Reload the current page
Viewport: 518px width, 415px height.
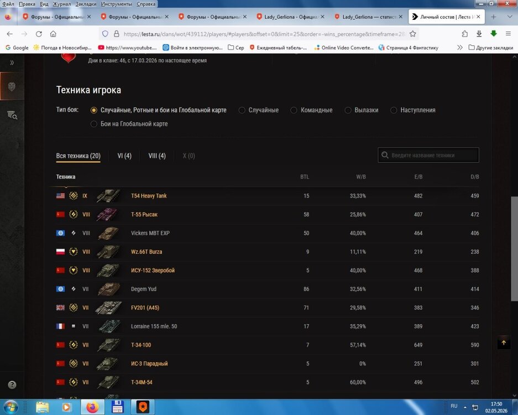pos(39,34)
